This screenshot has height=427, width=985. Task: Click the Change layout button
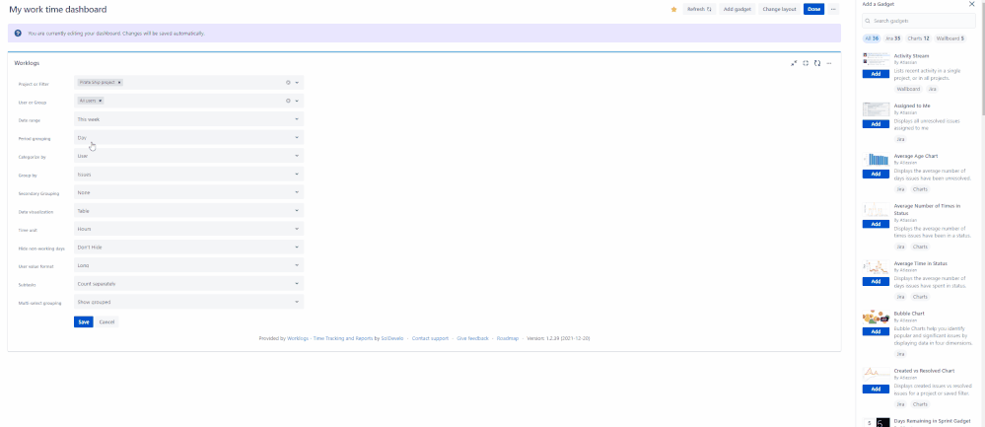pyautogui.click(x=779, y=10)
